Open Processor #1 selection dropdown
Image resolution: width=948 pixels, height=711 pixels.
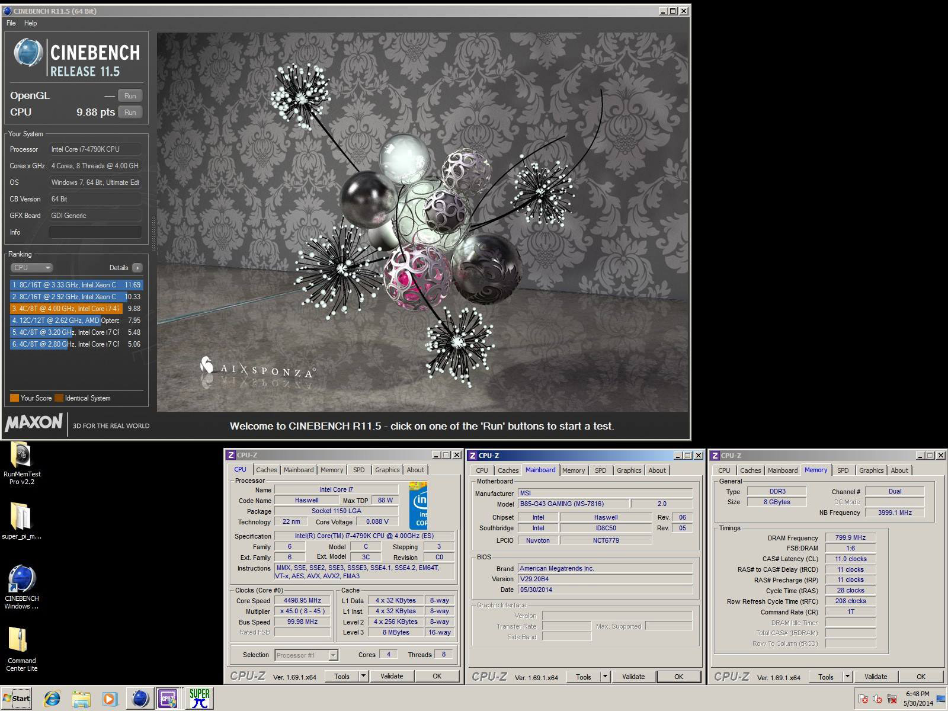pyautogui.click(x=333, y=655)
